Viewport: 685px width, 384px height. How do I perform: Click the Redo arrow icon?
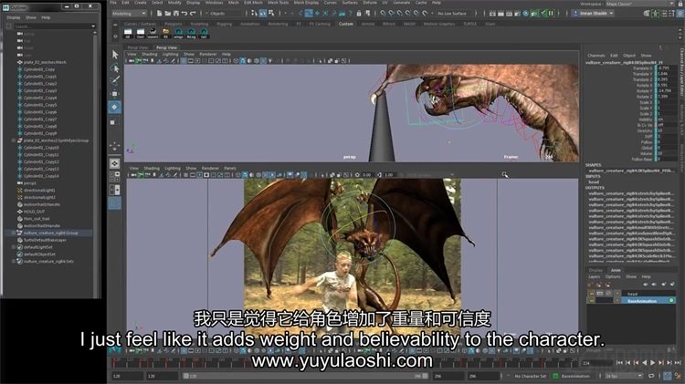pyautogui.click(x=193, y=14)
